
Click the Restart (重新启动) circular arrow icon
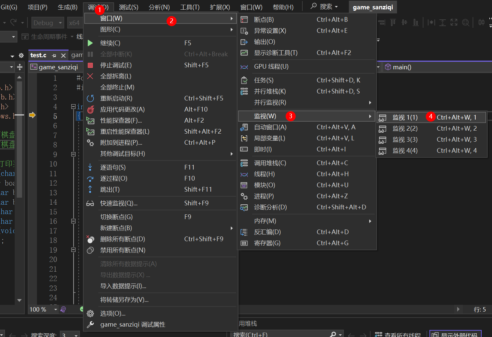pos(90,98)
